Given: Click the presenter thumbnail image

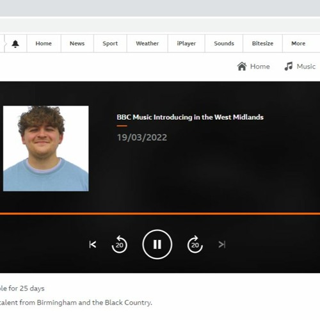Looking at the screenshot, I should pyautogui.click(x=46, y=148).
